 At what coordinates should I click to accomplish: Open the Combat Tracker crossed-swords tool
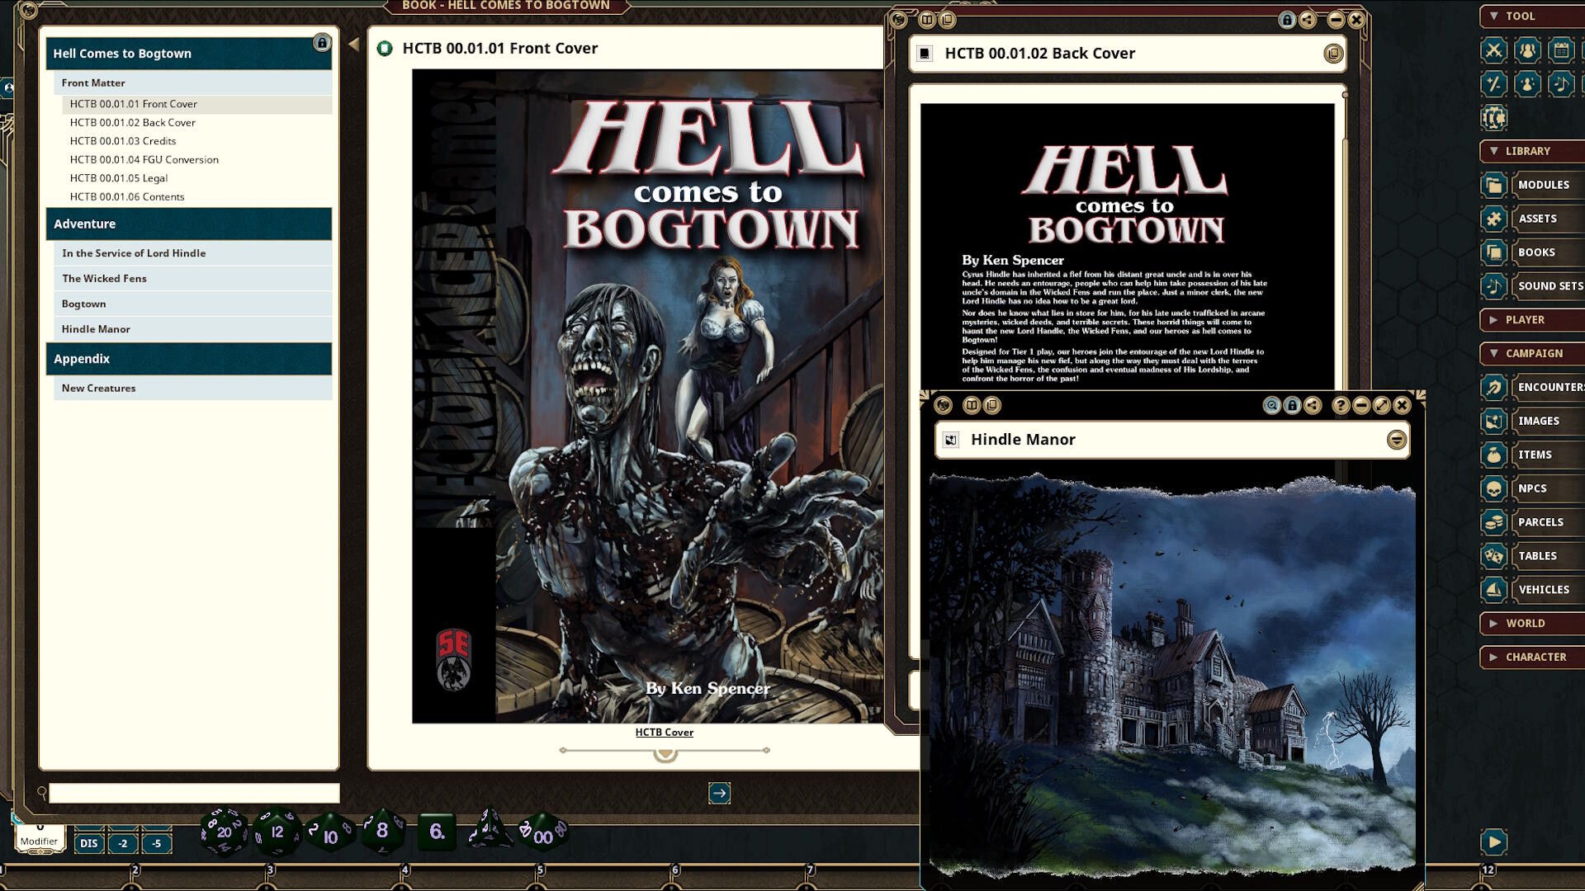click(x=1493, y=50)
